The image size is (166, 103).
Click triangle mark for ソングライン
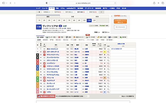click(44, 63)
